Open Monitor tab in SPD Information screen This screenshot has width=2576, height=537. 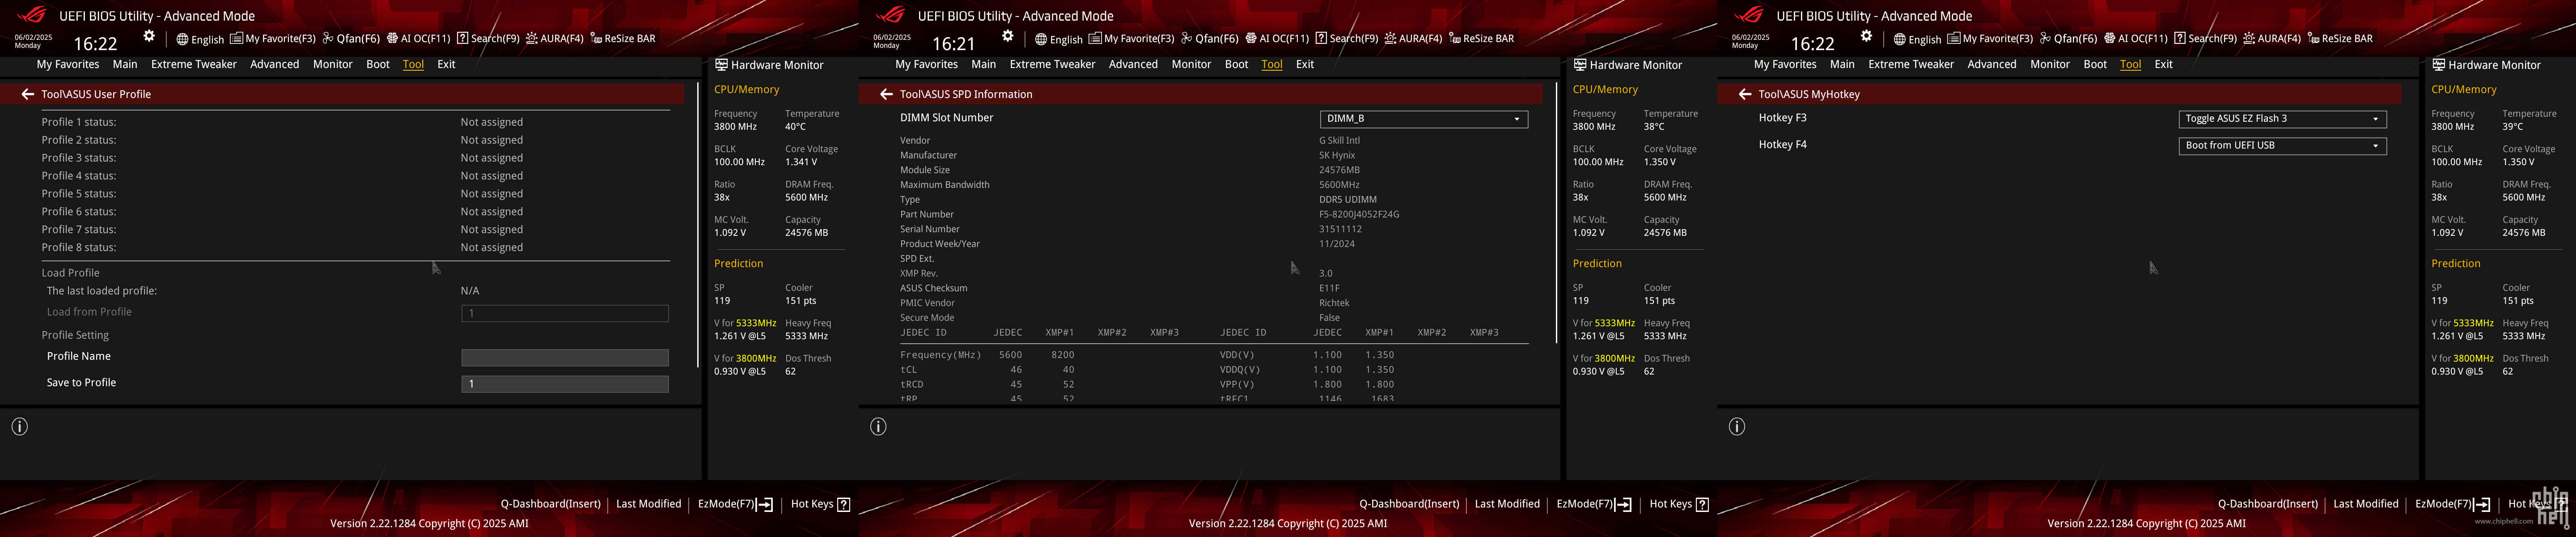click(x=1191, y=64)
